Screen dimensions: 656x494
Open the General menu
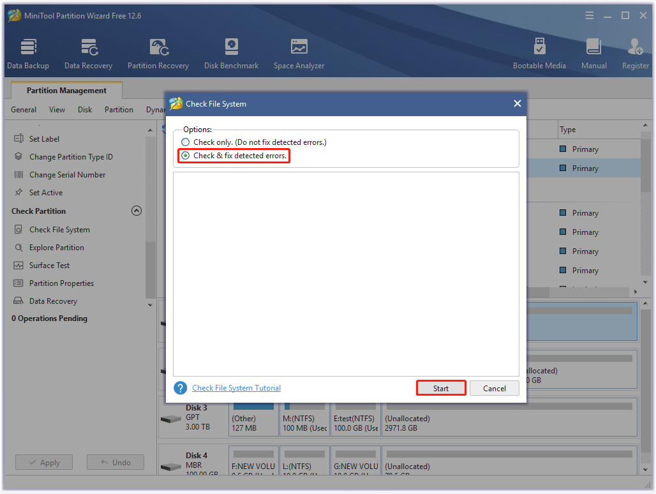click(24, 110)
